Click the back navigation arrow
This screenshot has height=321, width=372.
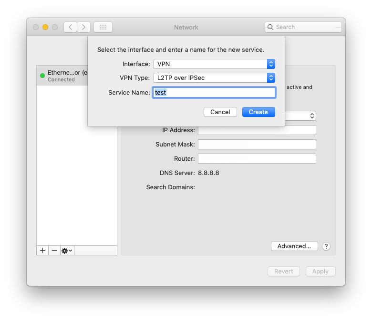pos(71,27)
